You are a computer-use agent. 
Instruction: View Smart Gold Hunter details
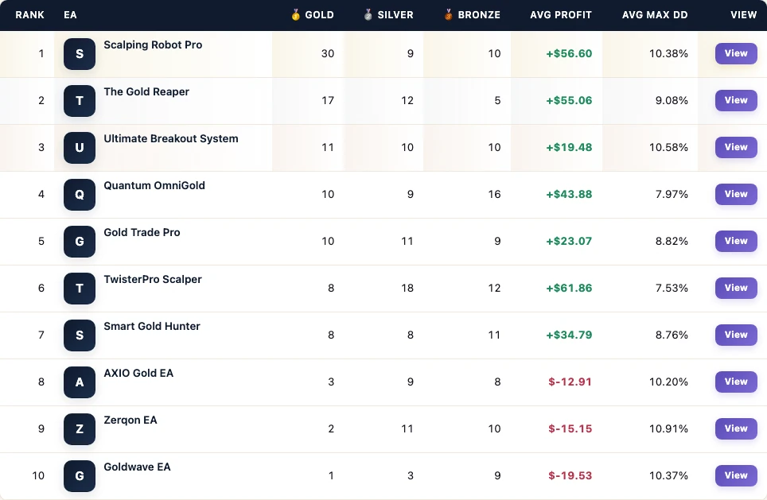click(736, 335)
